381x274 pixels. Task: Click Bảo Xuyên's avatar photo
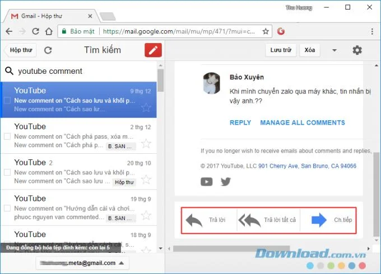point(212,83)
